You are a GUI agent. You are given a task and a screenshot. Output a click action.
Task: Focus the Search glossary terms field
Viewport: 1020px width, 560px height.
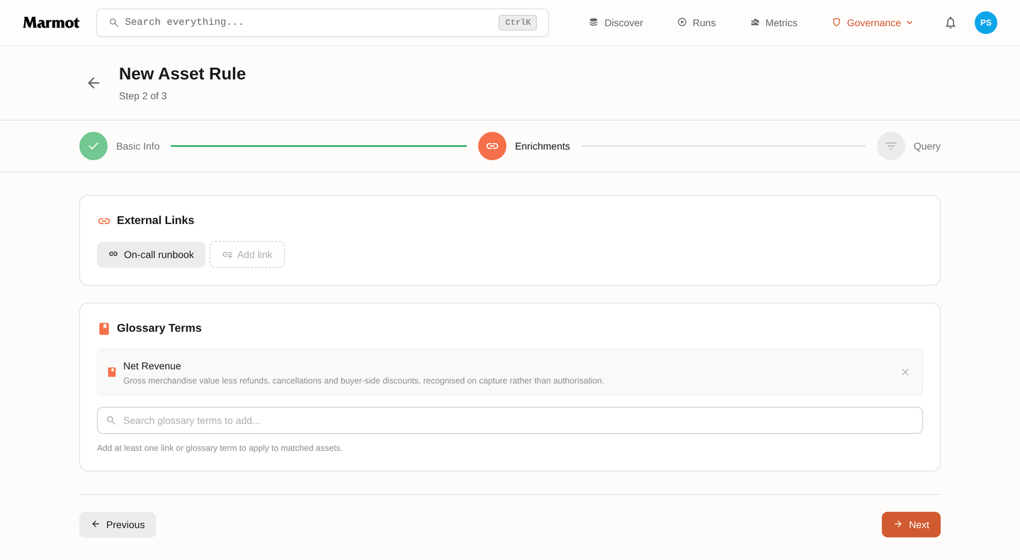coord(510,420)
